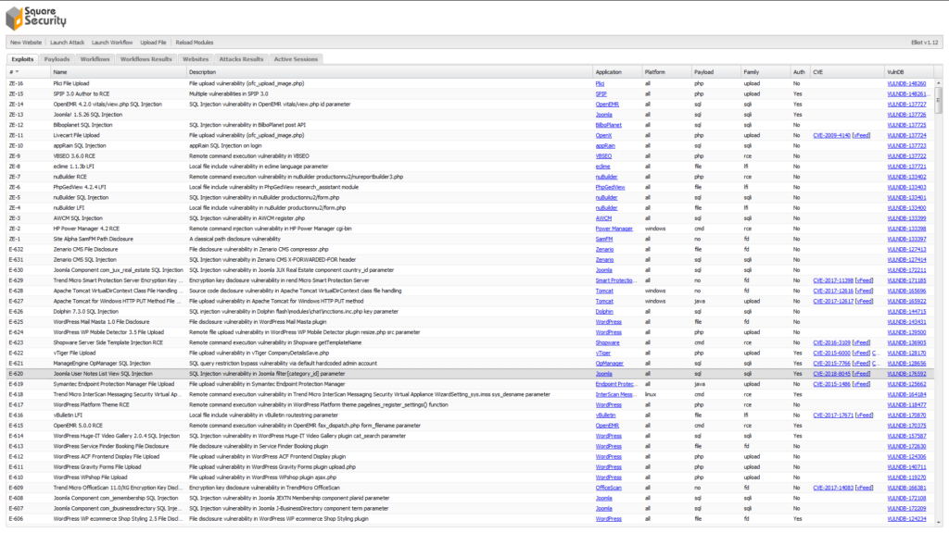This screenshot has width=949, height=533.
Task: Select the "WordPress Gravity Forms File Upload" name
Action: (96, 467)
